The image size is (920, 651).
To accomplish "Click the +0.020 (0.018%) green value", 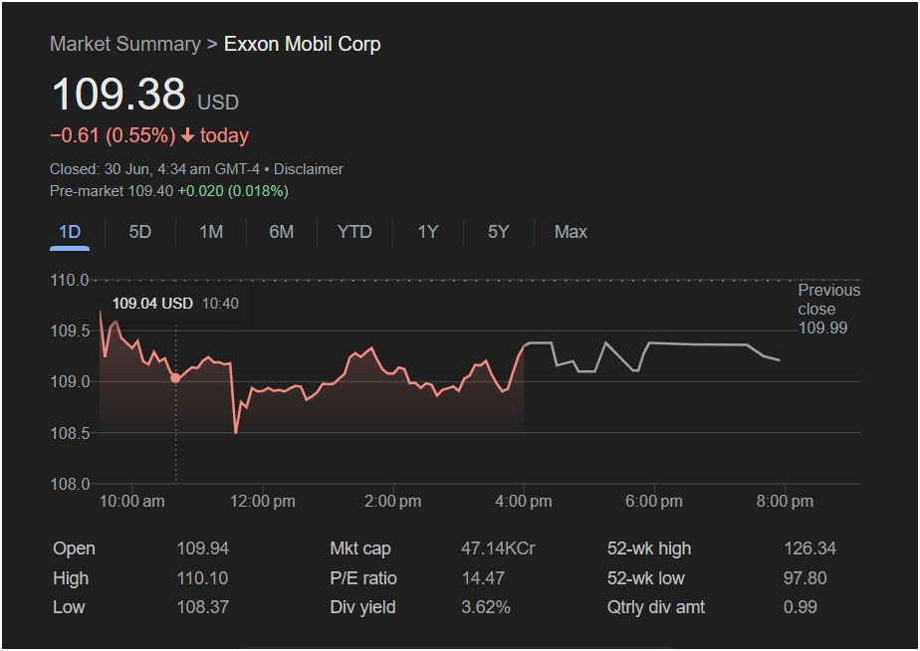I will pos(233,190).
